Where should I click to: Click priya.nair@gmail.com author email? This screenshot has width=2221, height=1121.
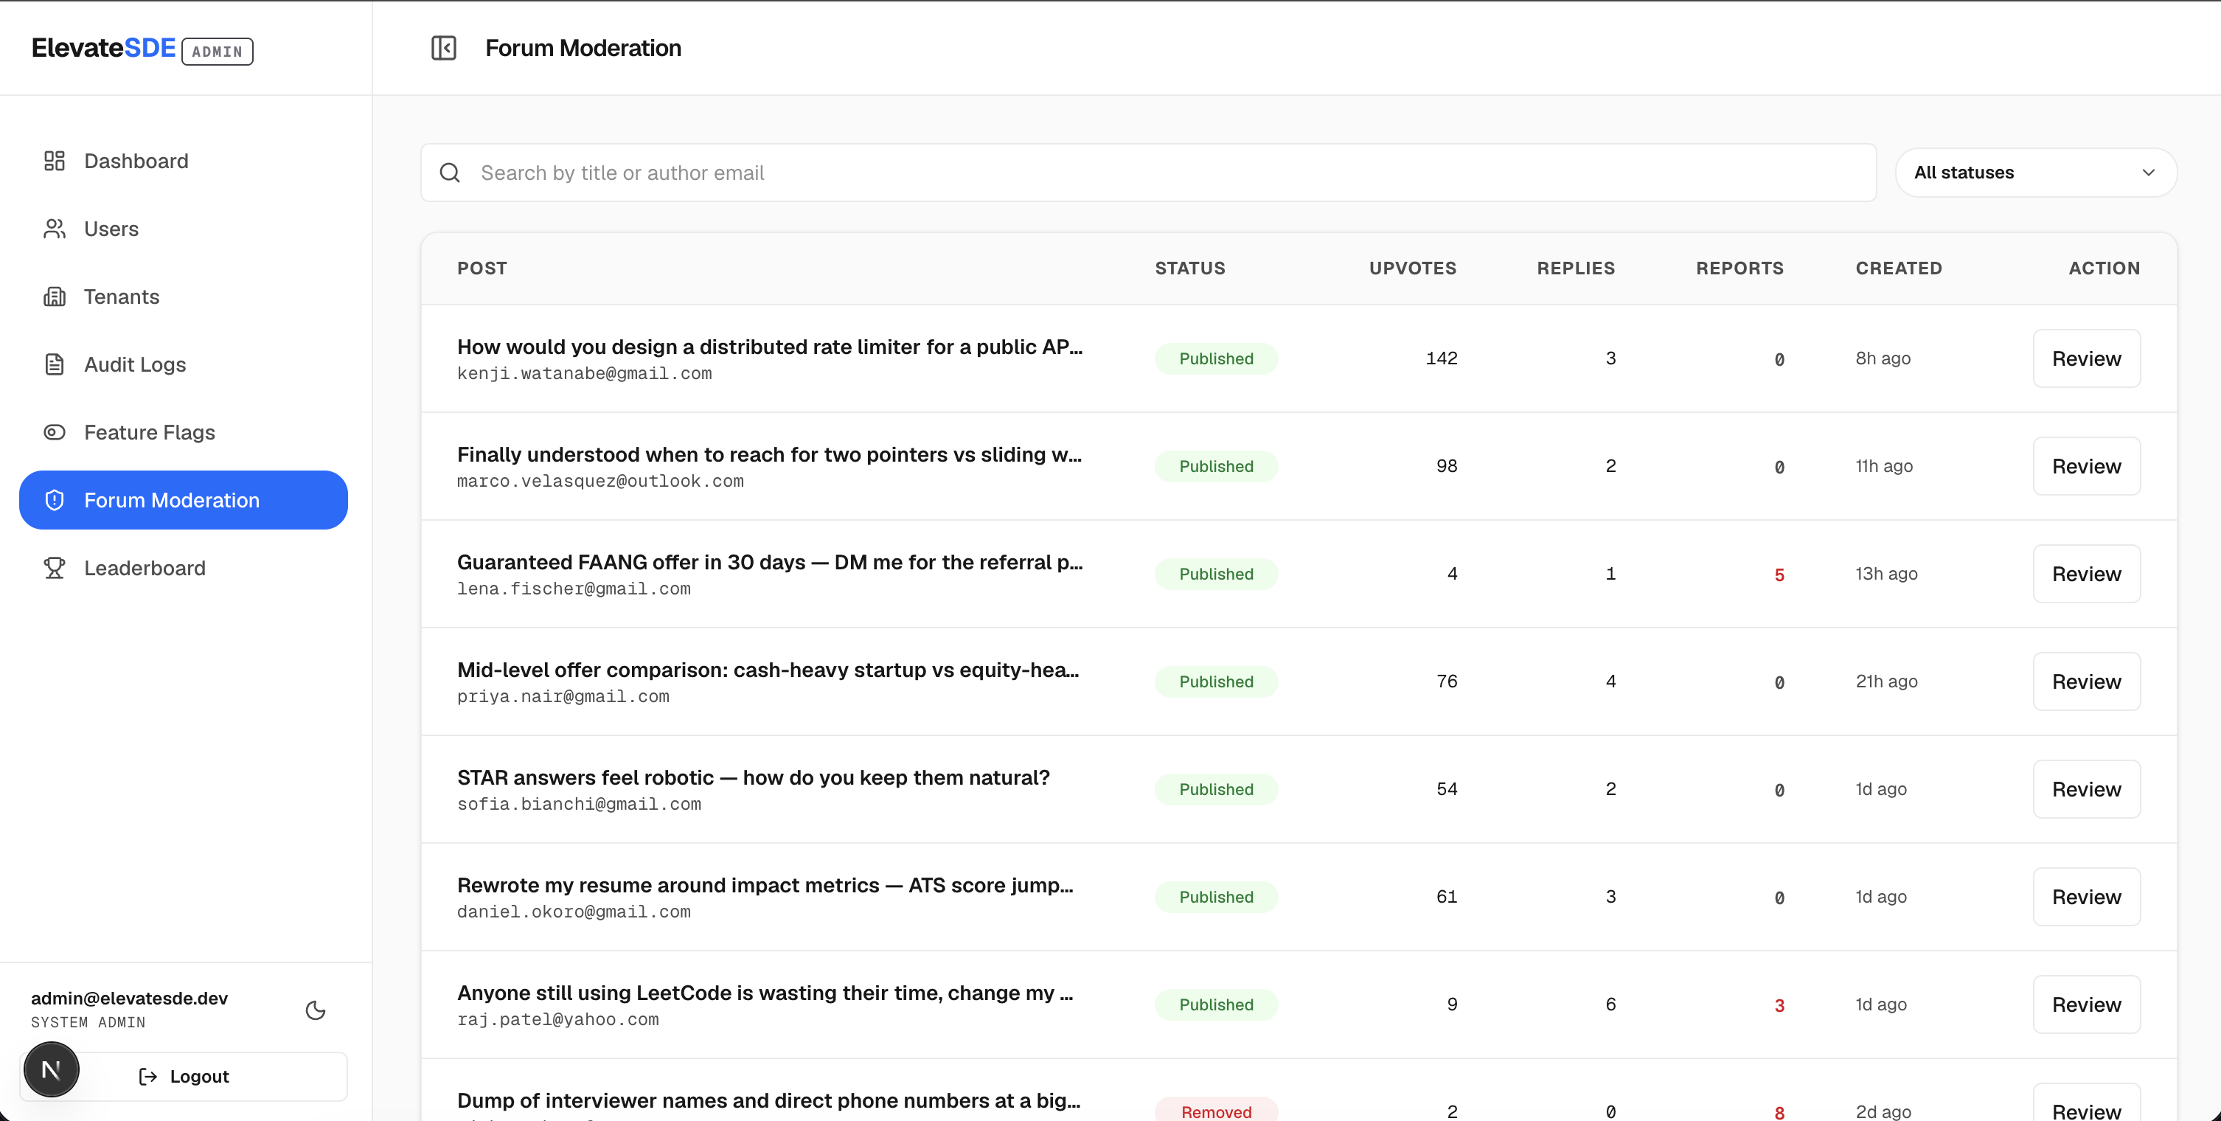(563, 697)
